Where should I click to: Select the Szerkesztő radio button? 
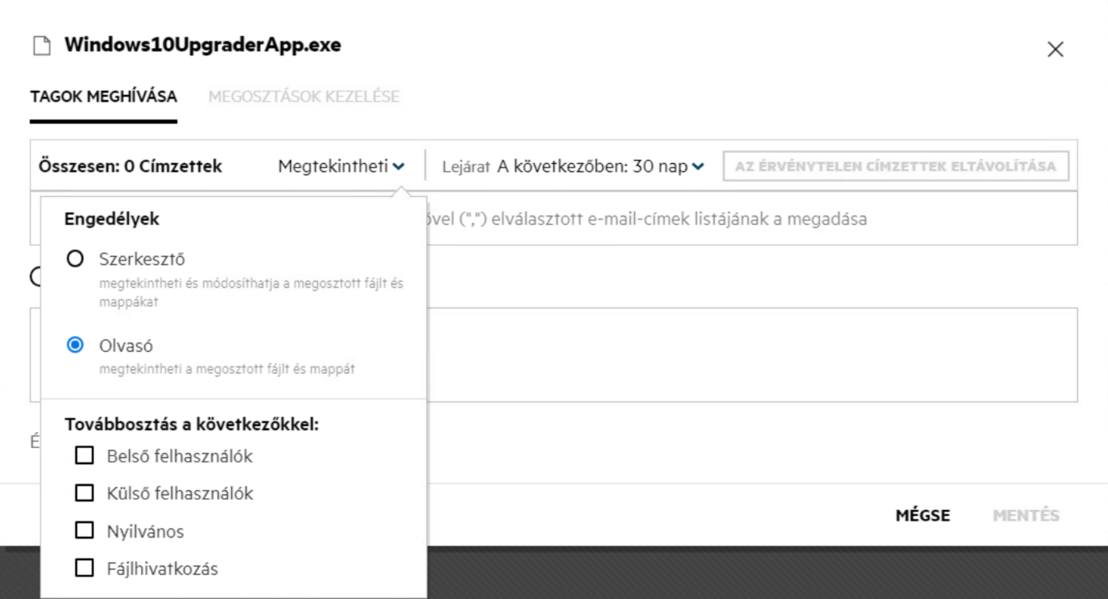75,258
